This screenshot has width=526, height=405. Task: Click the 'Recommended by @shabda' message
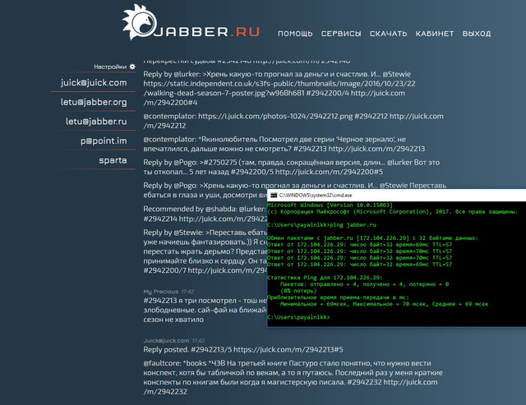click(x=205, y=214)
